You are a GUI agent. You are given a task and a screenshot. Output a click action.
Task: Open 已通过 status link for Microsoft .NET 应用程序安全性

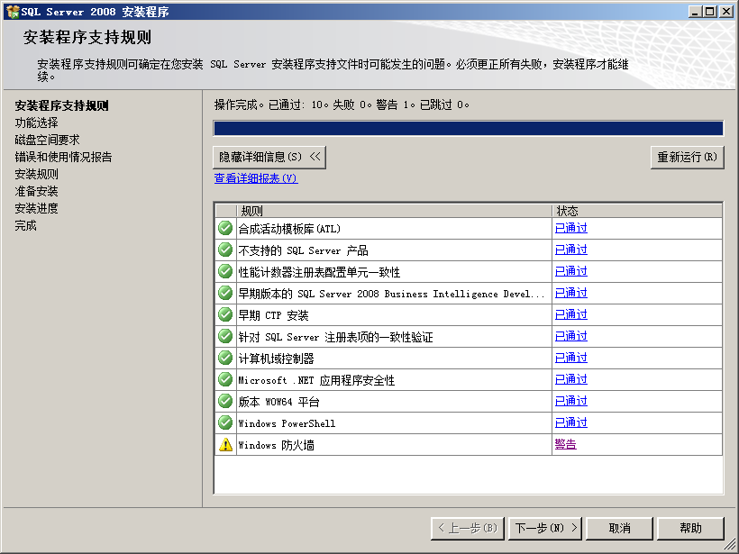pos(570,379)
